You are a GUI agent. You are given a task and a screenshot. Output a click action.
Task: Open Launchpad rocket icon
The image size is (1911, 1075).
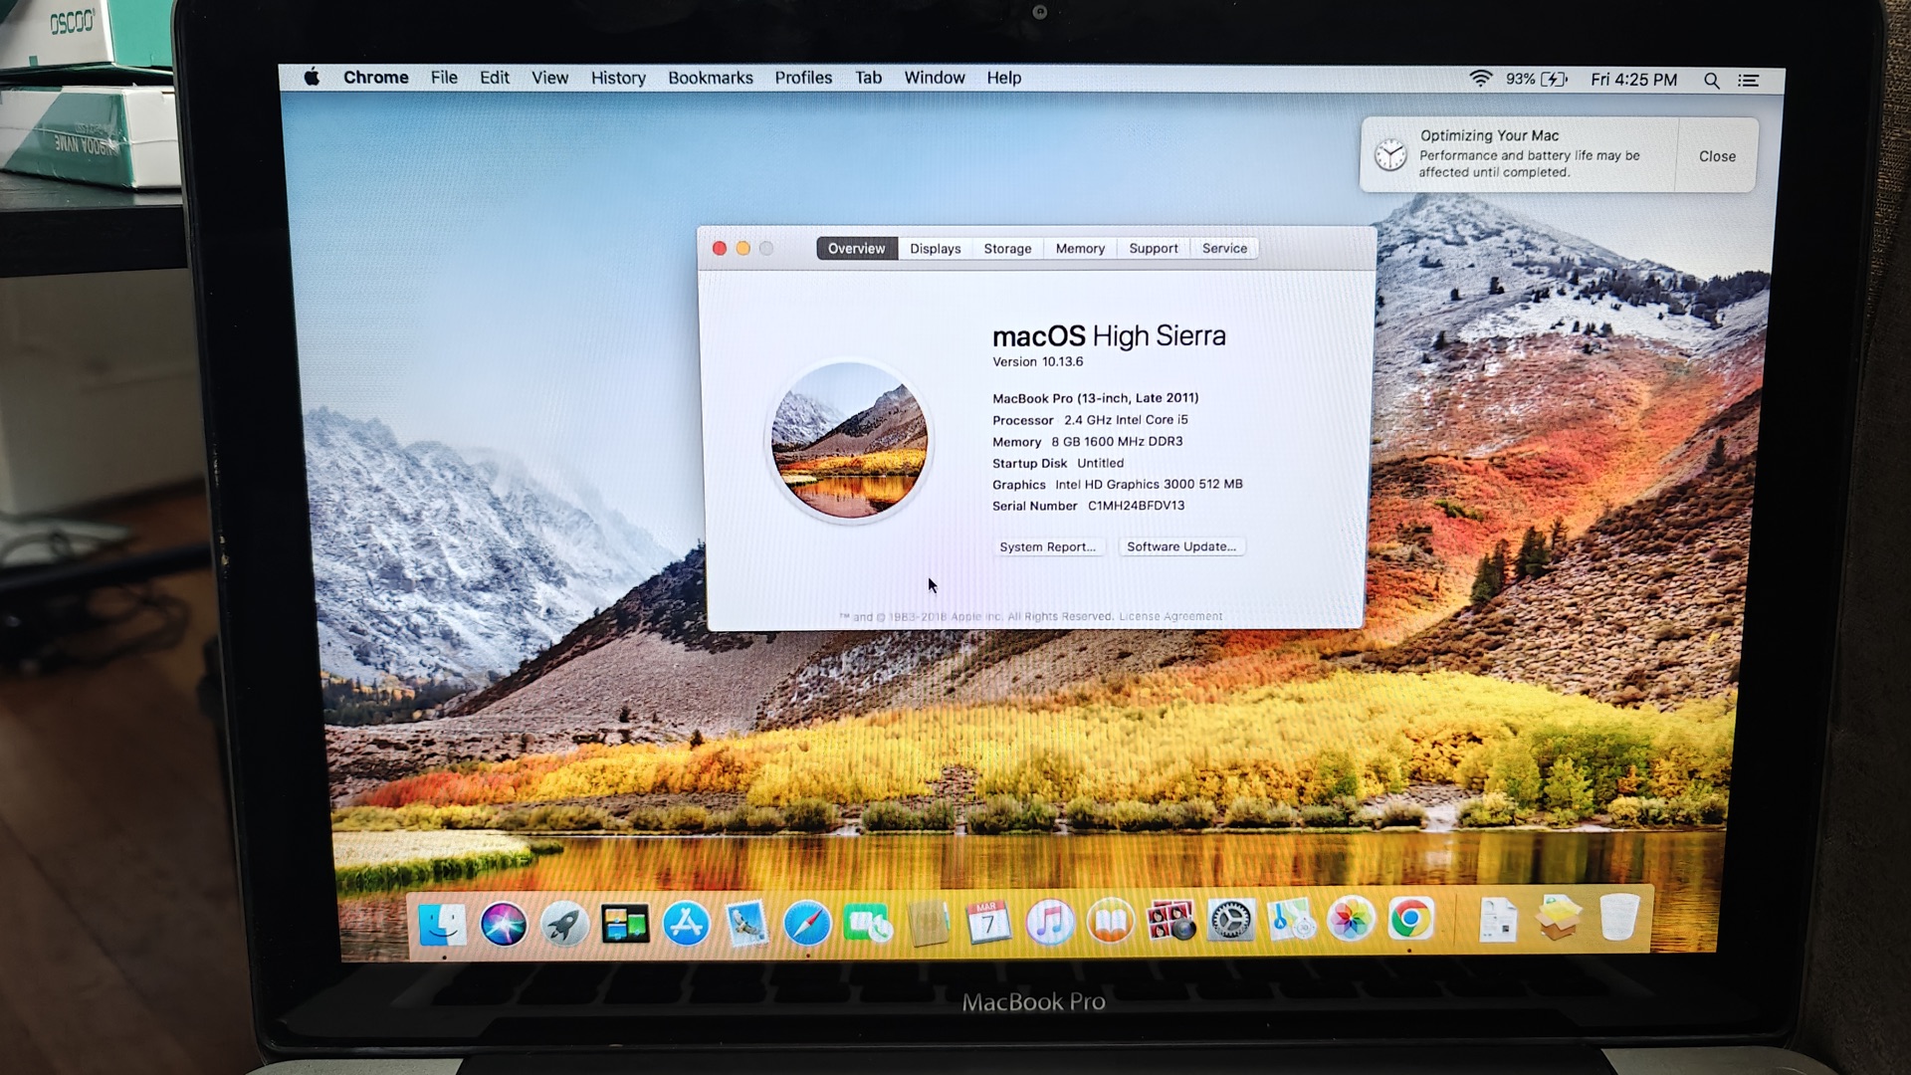[564, 924]
